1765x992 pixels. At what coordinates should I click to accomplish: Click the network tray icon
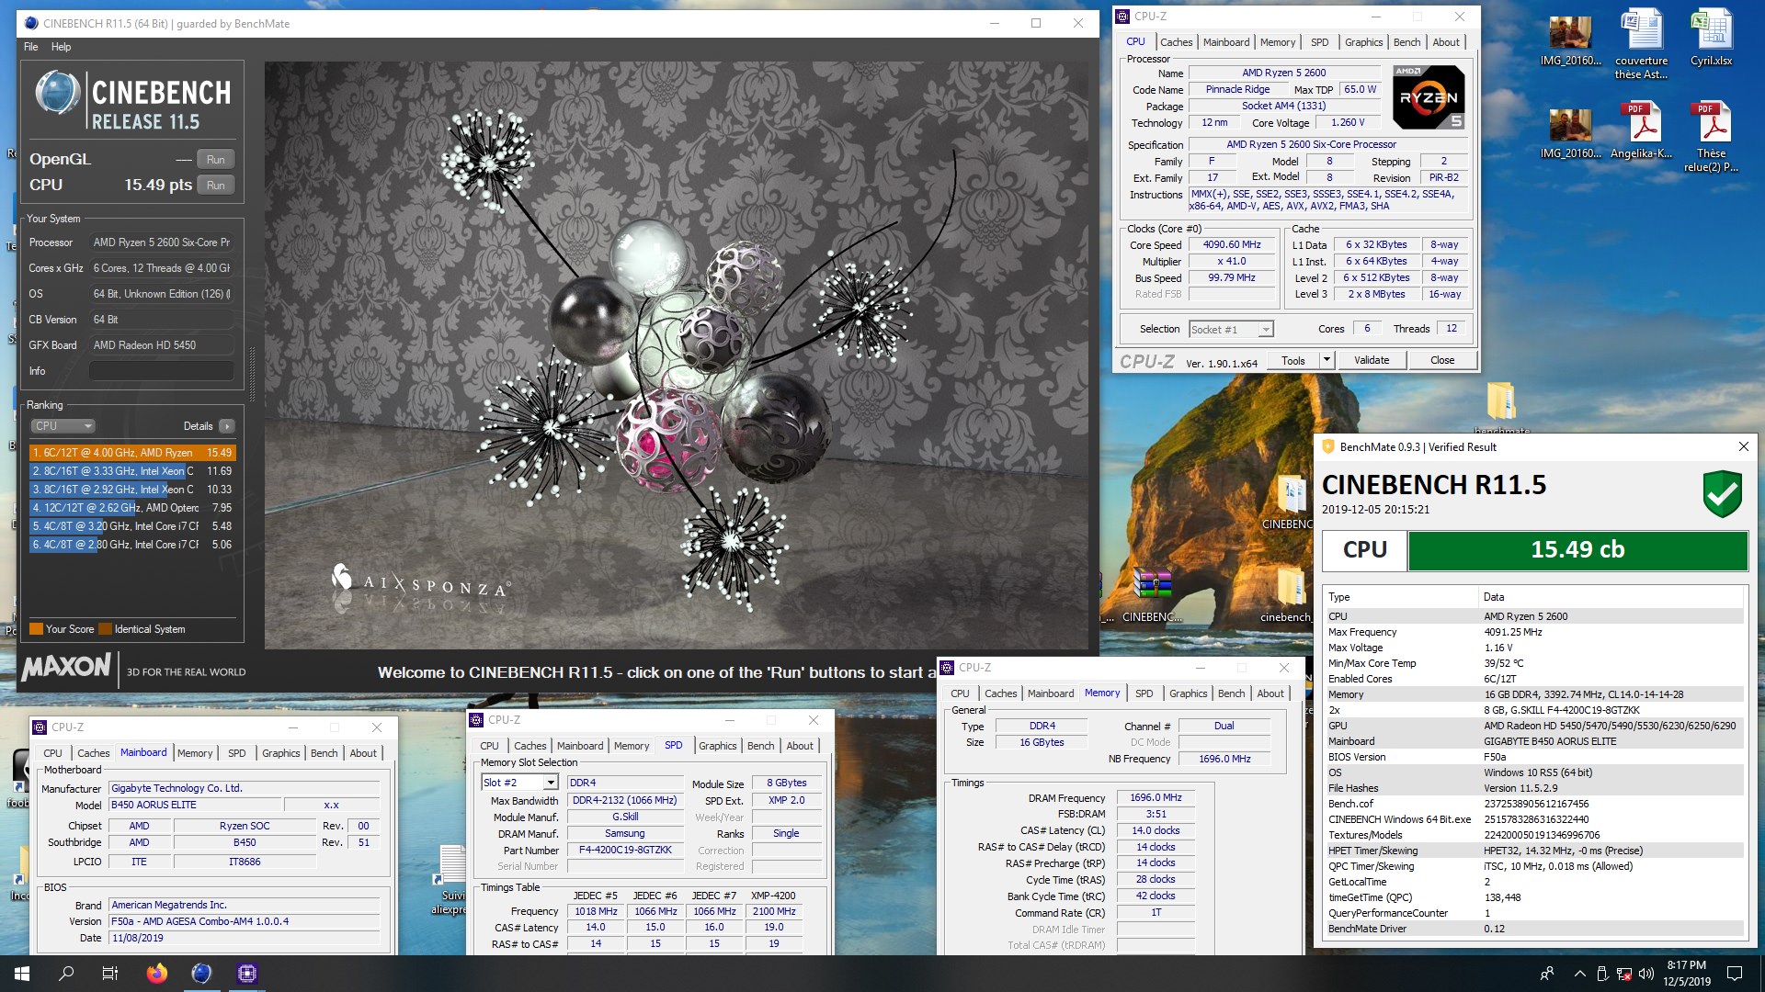point(1624,974)
